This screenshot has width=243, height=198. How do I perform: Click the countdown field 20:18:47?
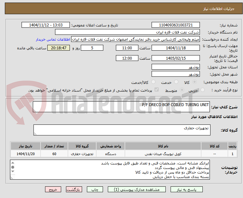[59, 48]
